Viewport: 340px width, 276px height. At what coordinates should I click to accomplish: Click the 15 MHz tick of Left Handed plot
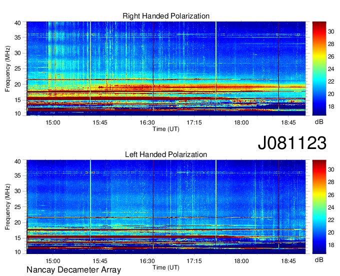(x=17, y=238)
